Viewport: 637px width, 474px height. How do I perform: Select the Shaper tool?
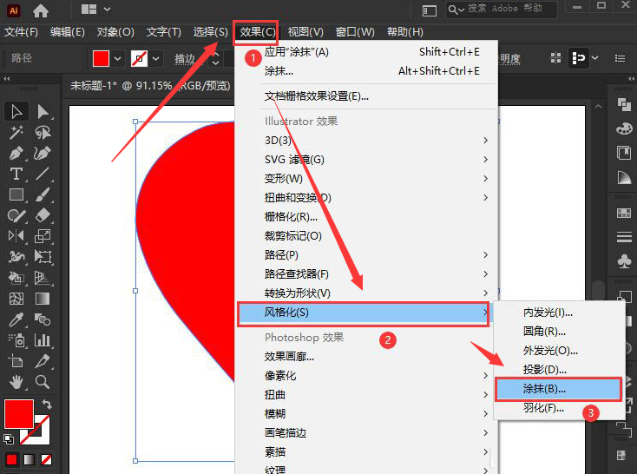pyautogui.click(x=16, y=215)
